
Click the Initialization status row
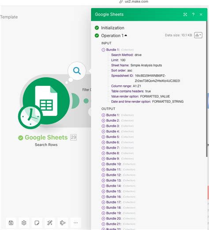click(110, 28)
